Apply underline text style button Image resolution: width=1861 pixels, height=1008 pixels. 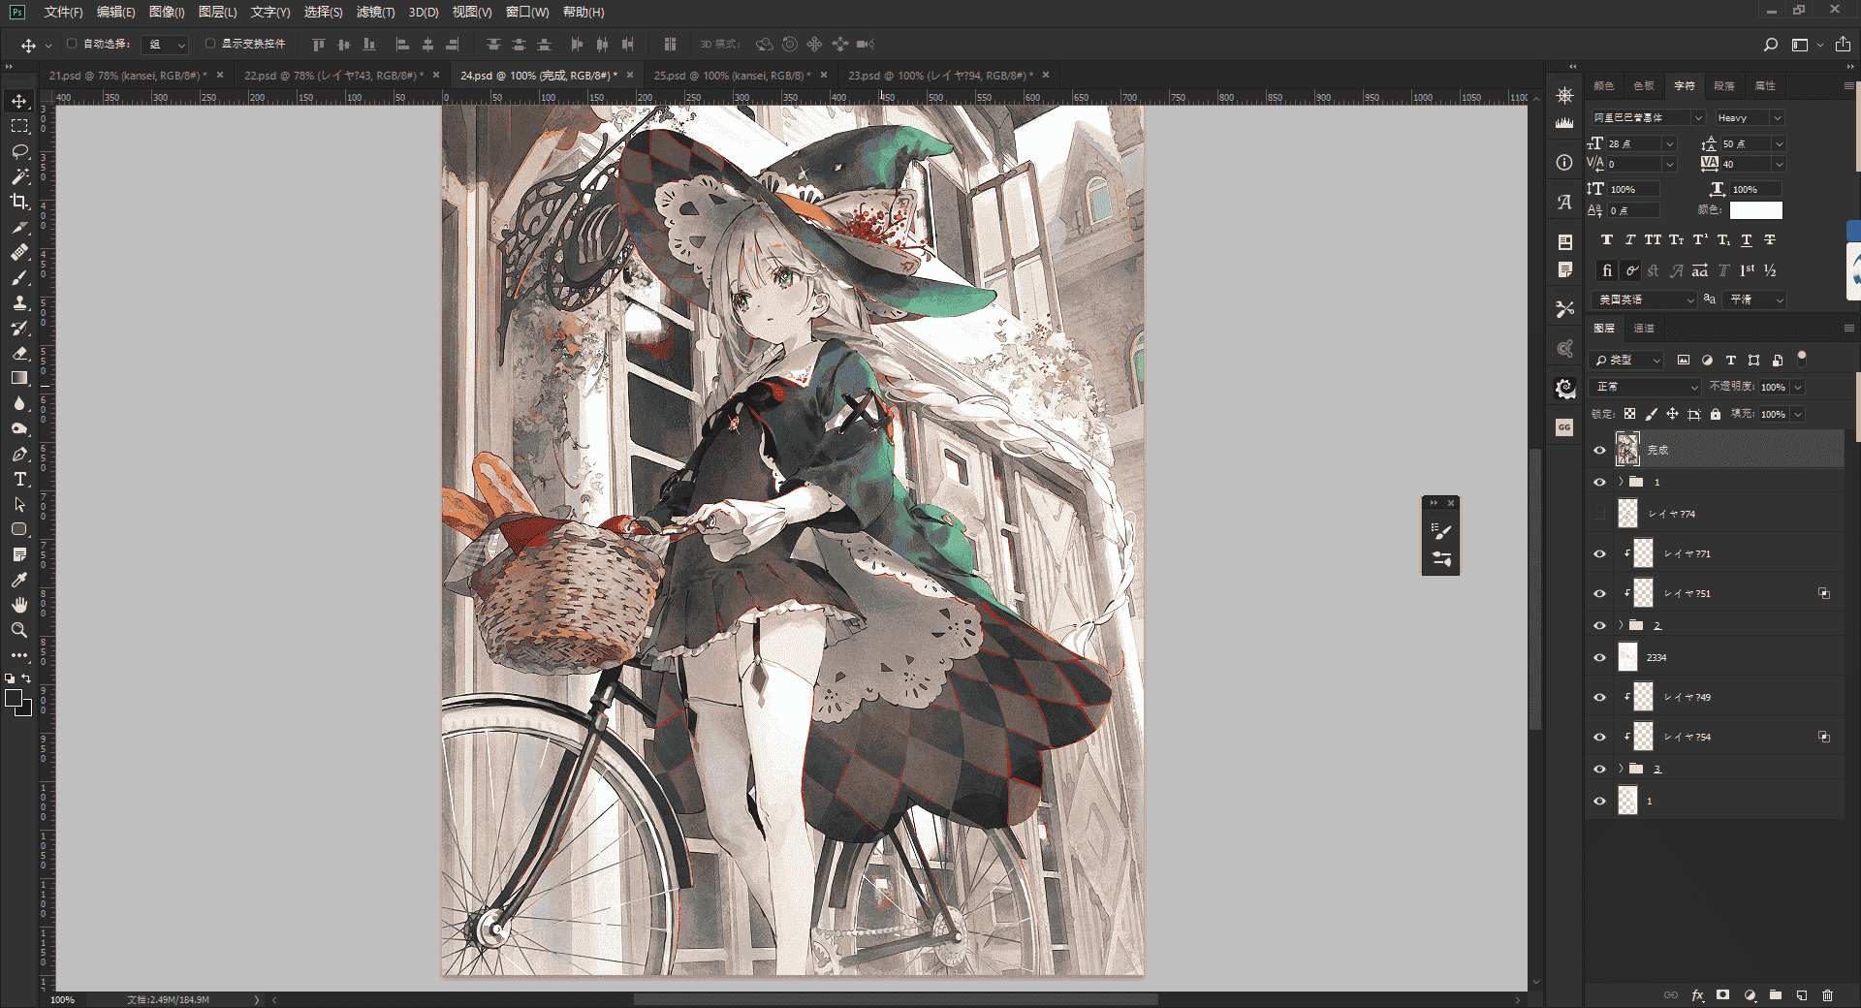[x=1747, y=239]
